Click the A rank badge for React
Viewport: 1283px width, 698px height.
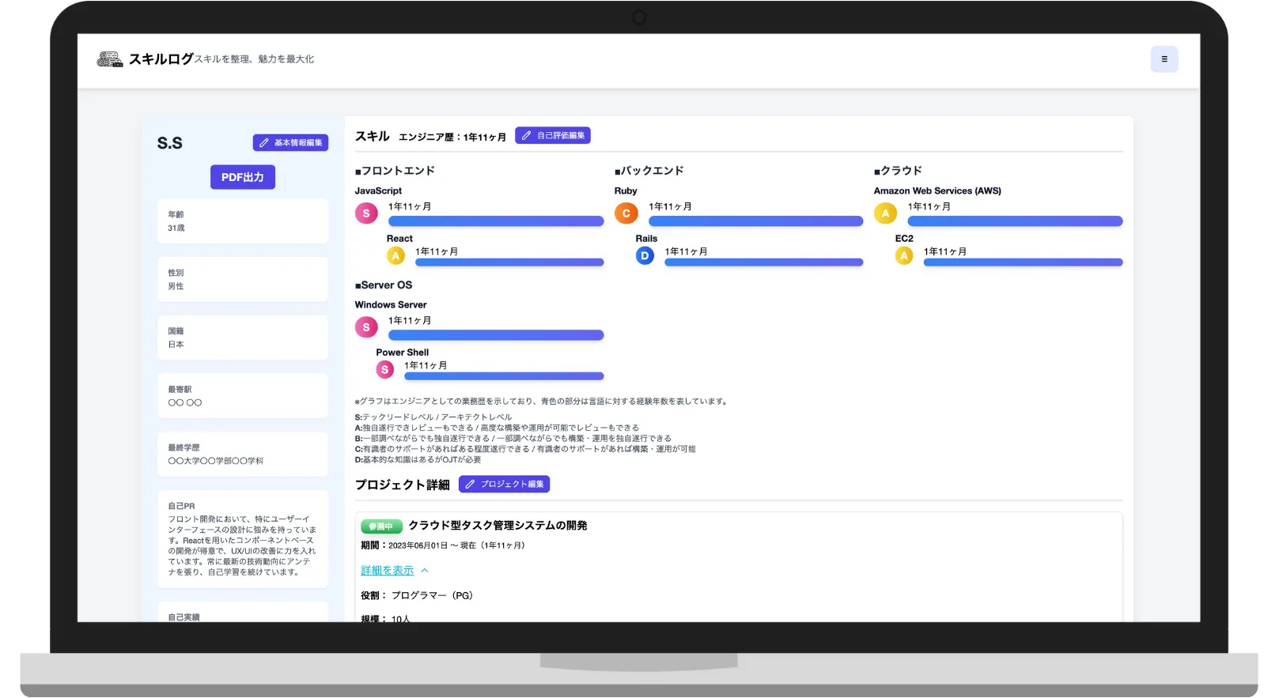pyautogui.click(x=395, y=255)
